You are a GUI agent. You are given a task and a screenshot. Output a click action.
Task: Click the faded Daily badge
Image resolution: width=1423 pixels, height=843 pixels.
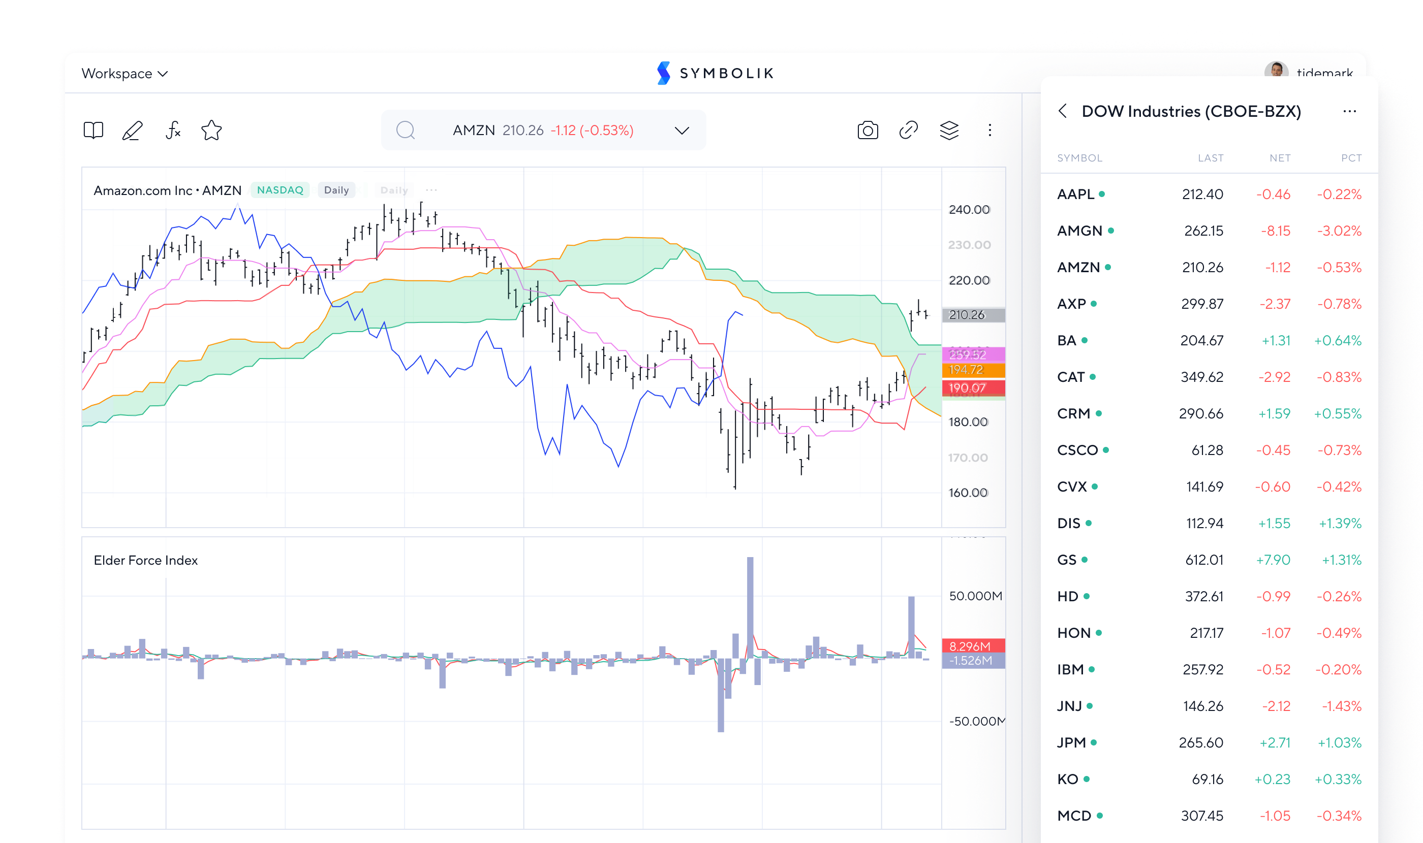click(394, 190)
